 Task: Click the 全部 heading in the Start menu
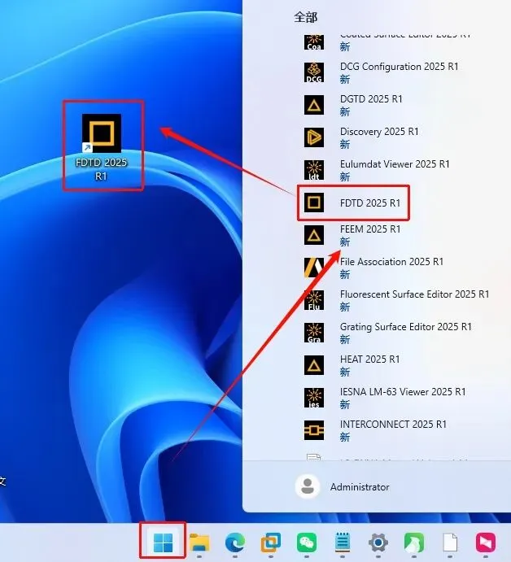click(x=305, y=17)
